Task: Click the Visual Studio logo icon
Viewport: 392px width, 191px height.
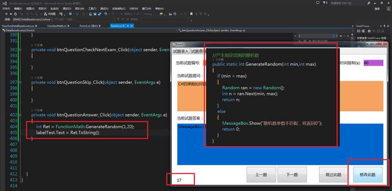Action: point(5,3)
